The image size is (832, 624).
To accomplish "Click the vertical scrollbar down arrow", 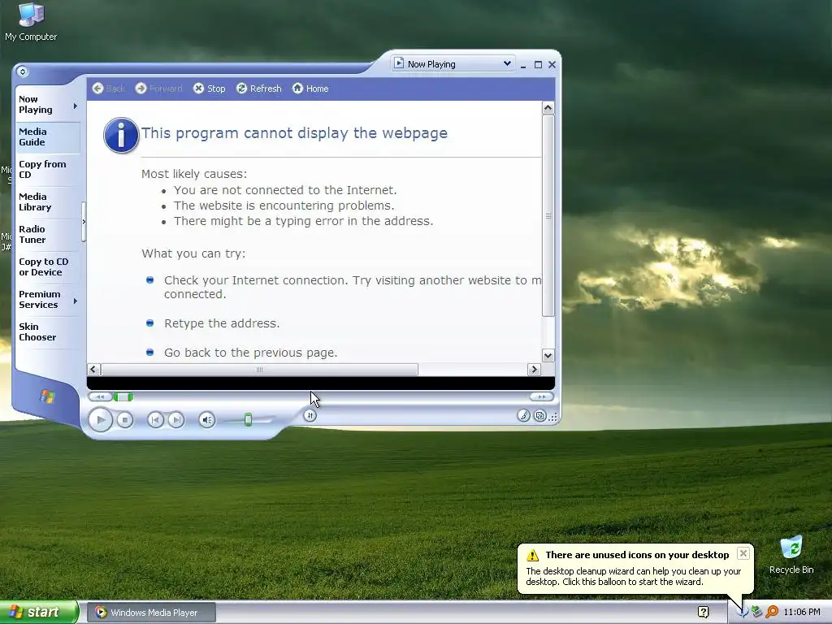I will pyautogui.click(x=548, y=356).
